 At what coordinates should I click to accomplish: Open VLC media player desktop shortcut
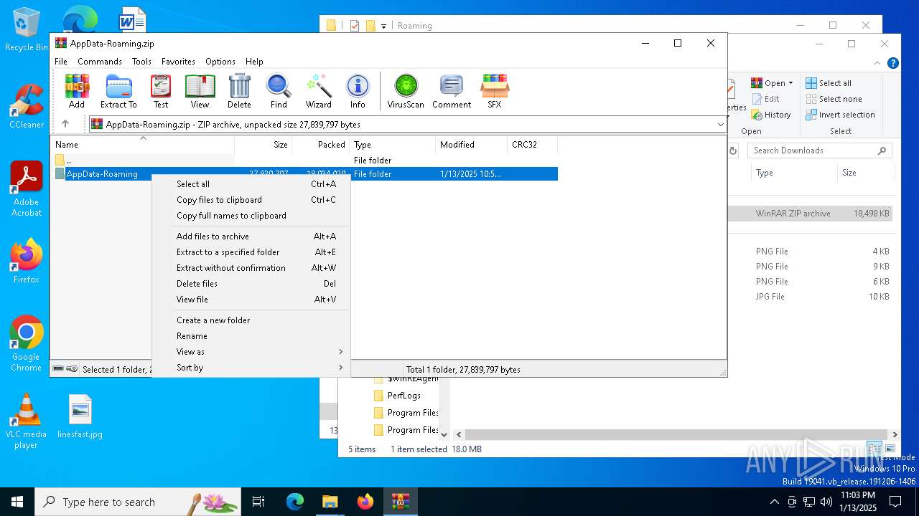pos(26,421)
